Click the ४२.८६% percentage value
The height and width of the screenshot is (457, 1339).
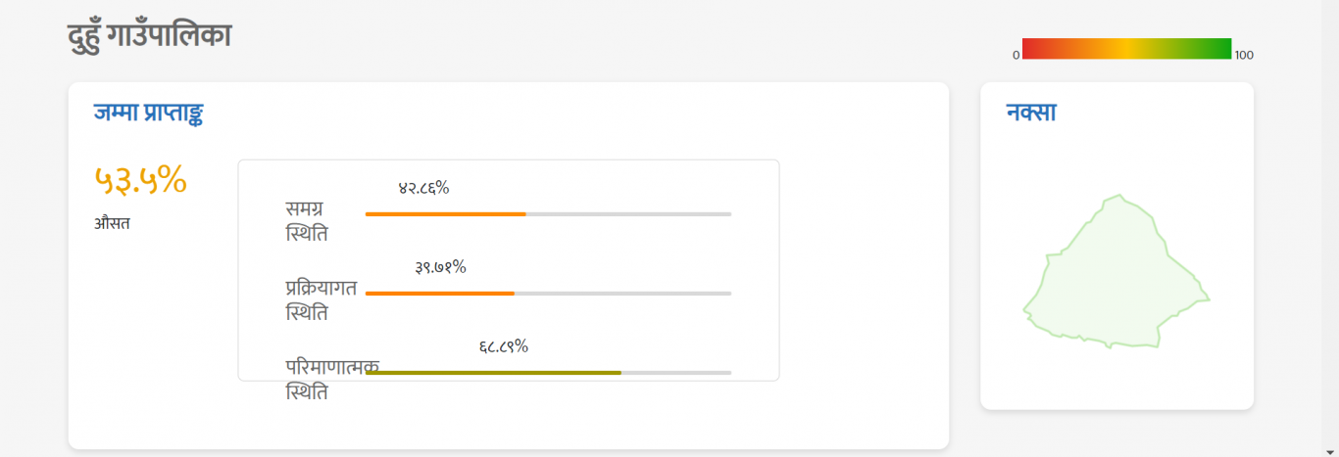423,188
